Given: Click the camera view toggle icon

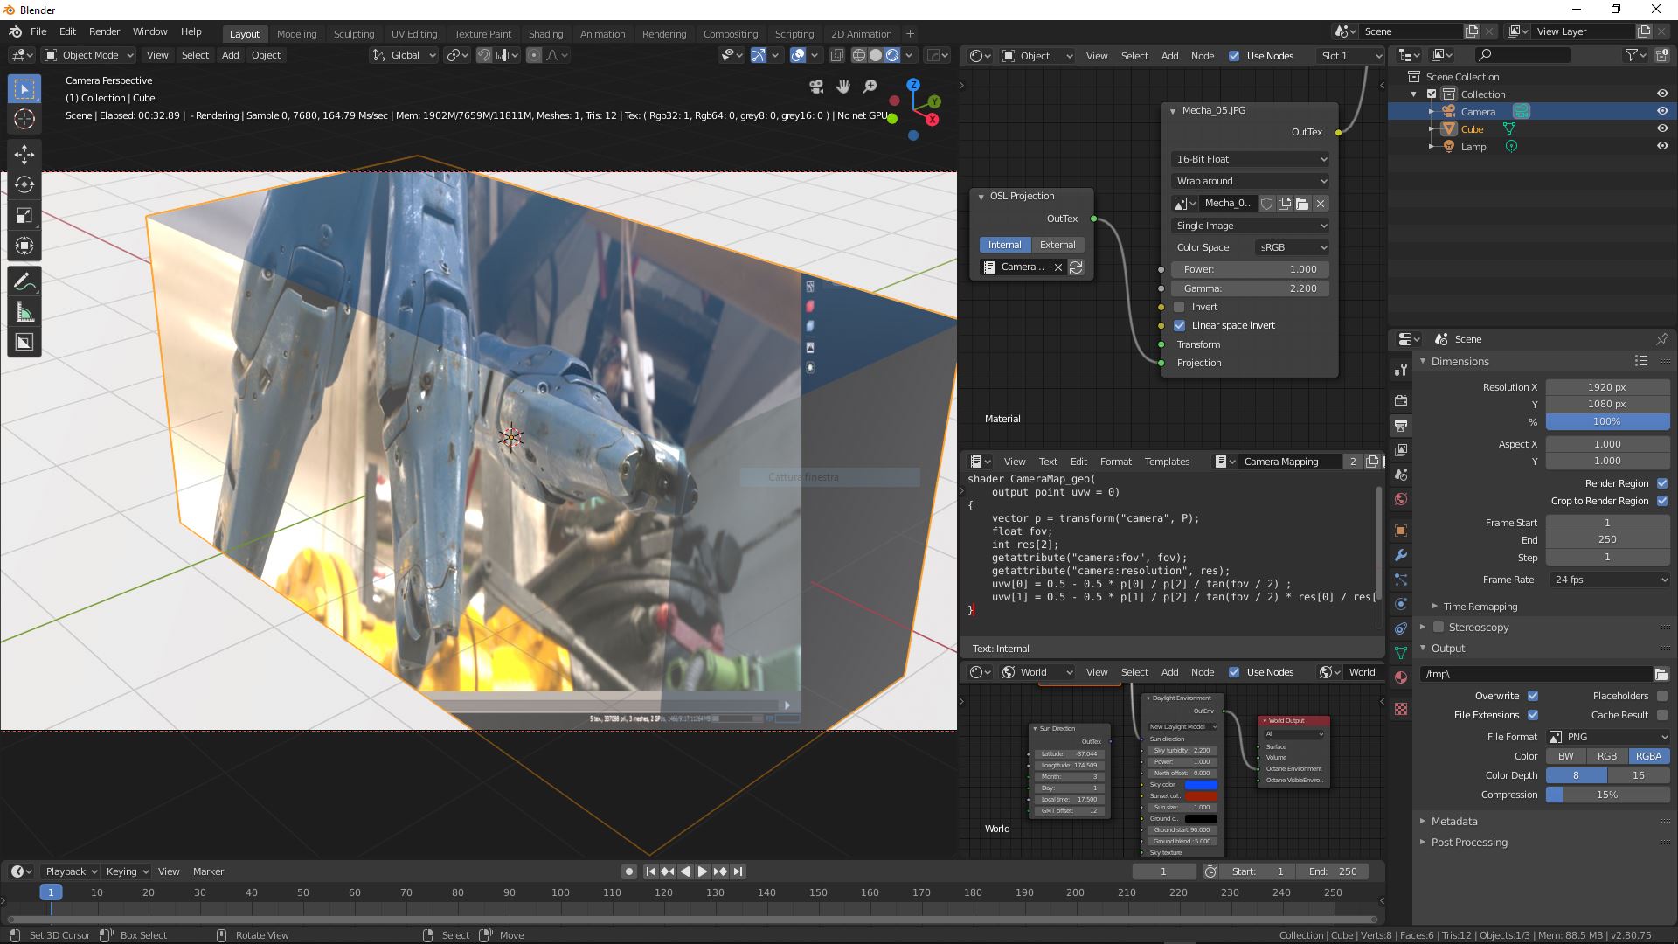Looking at the screenshot, I should pos(816,87).
